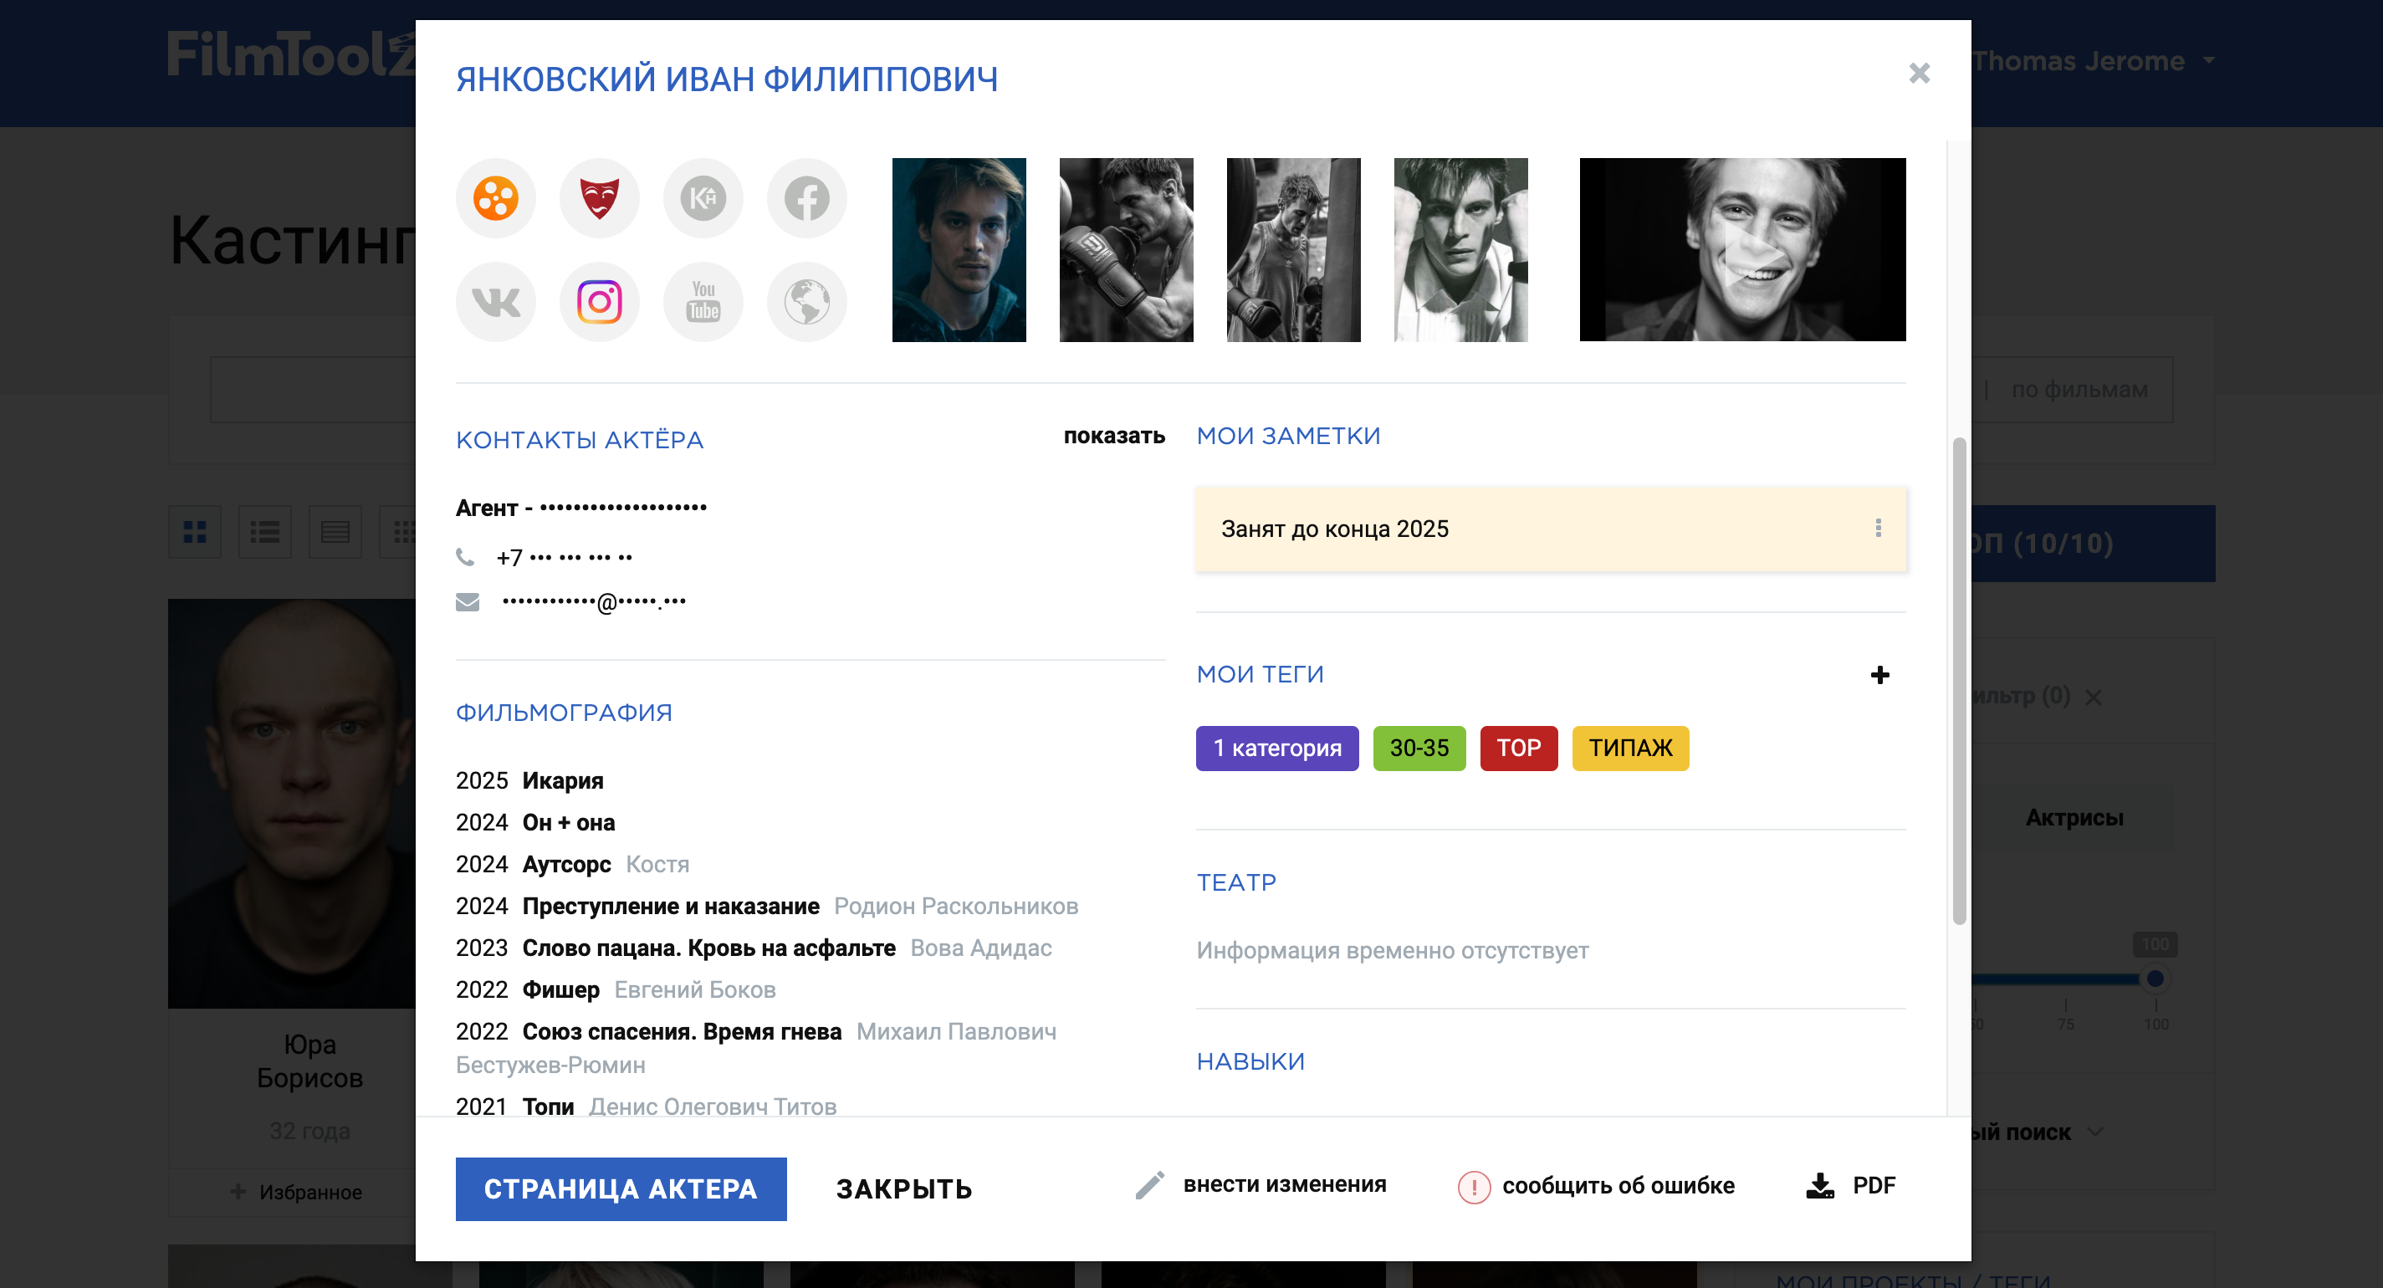Click the PDF download icon

click(x=1819, y=1185)
